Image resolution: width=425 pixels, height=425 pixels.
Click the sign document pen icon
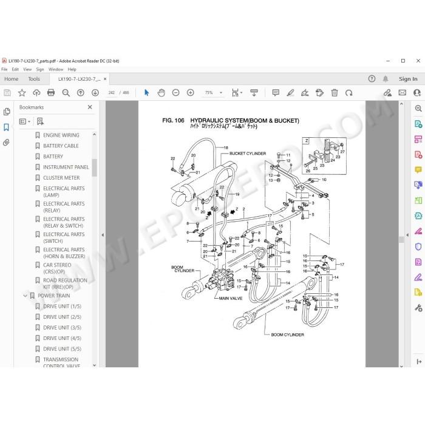(305, 93)
